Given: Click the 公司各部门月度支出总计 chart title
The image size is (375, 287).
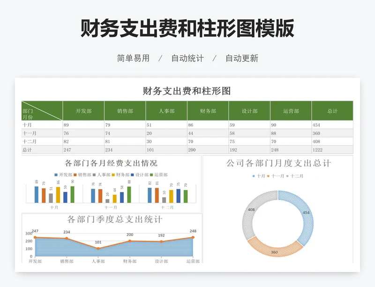Looking at the screenshot, I should (x=278, y=163).
